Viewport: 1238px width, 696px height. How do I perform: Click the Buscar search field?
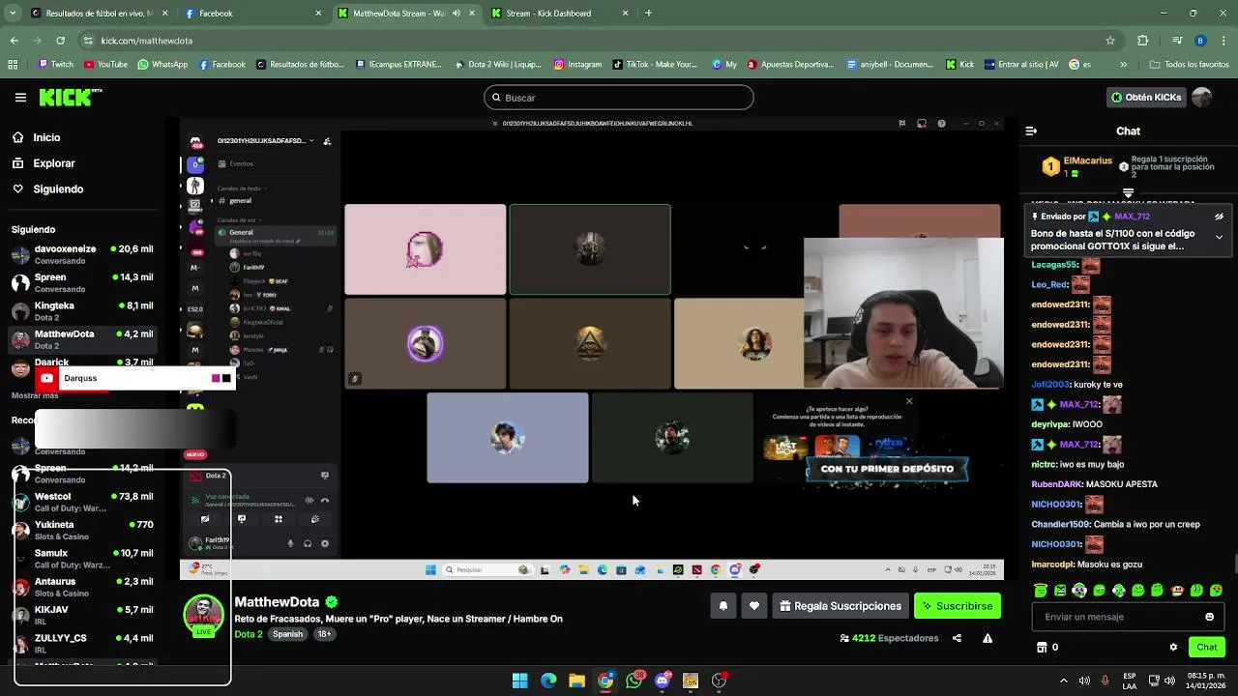click(619, 98)
